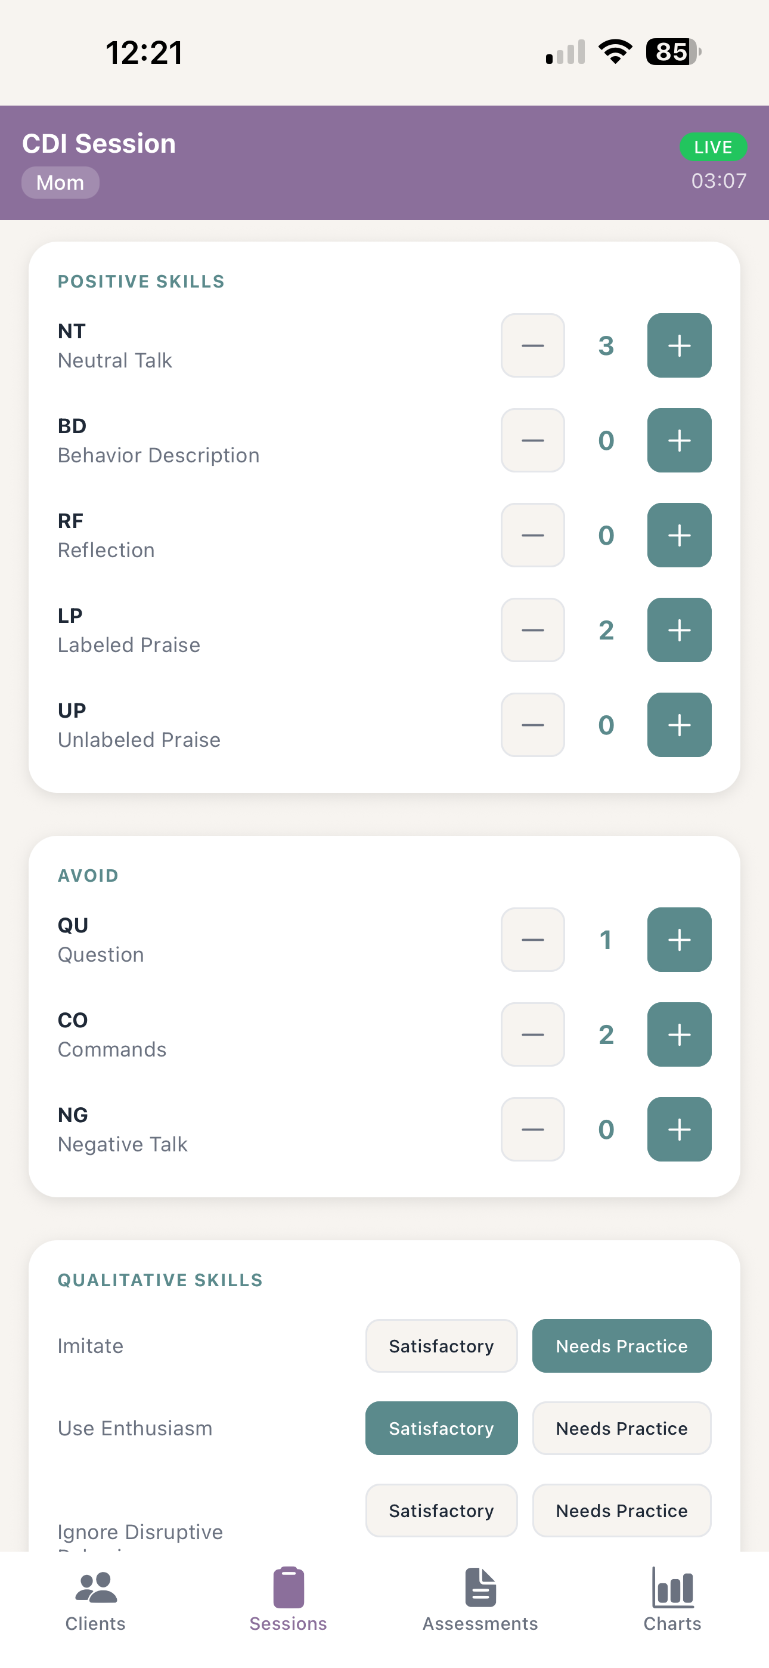Image resolution: width=769 pixels, height=1668 pixels.
Task: Add one Behavior Description tally
Action: (679, 440)
